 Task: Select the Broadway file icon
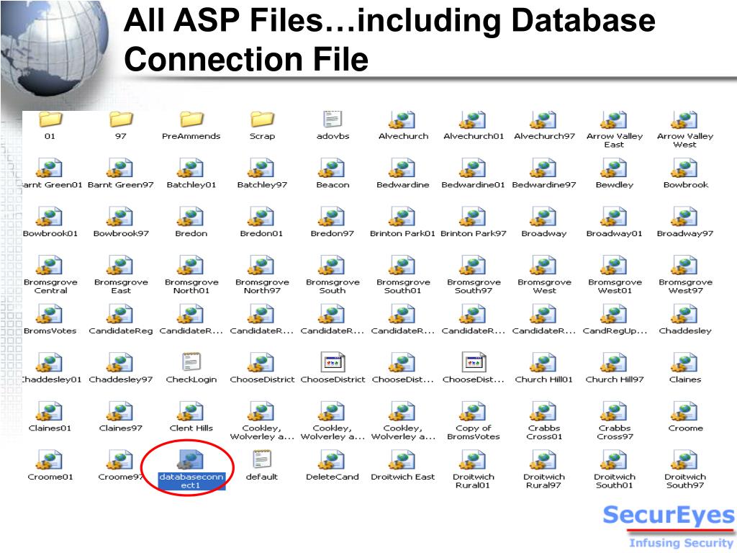544,217
